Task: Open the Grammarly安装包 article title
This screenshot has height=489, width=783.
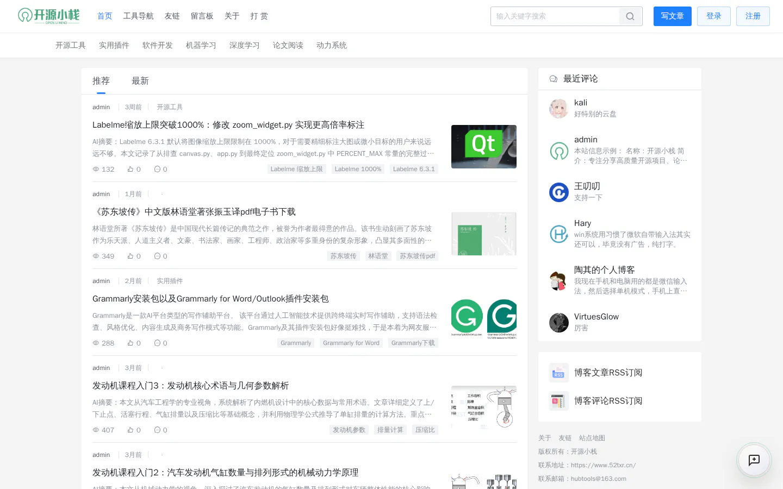Action: point(210,299)
